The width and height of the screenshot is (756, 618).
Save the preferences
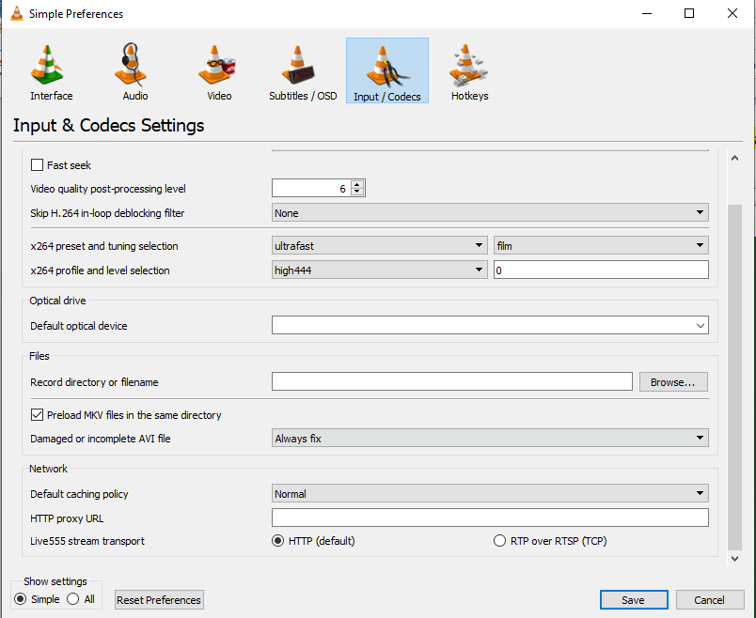pos(633,600)
